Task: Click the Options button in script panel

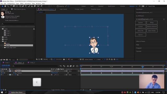Action: click(x=140, y=35)
